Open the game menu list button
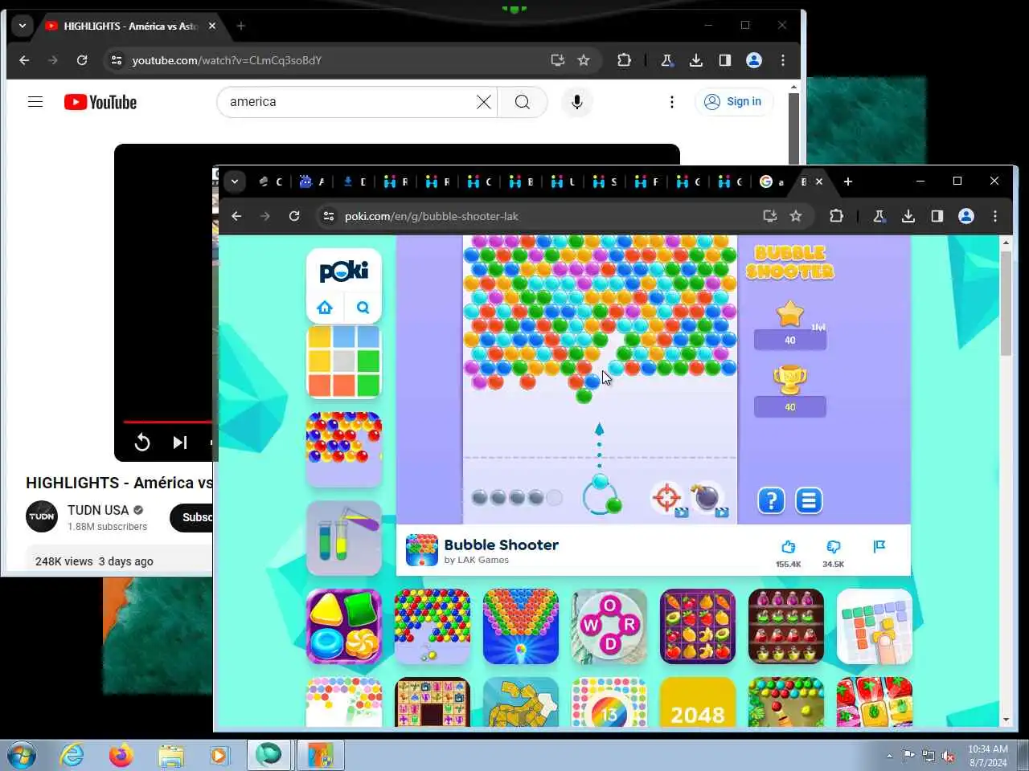 tap(809, 500)
